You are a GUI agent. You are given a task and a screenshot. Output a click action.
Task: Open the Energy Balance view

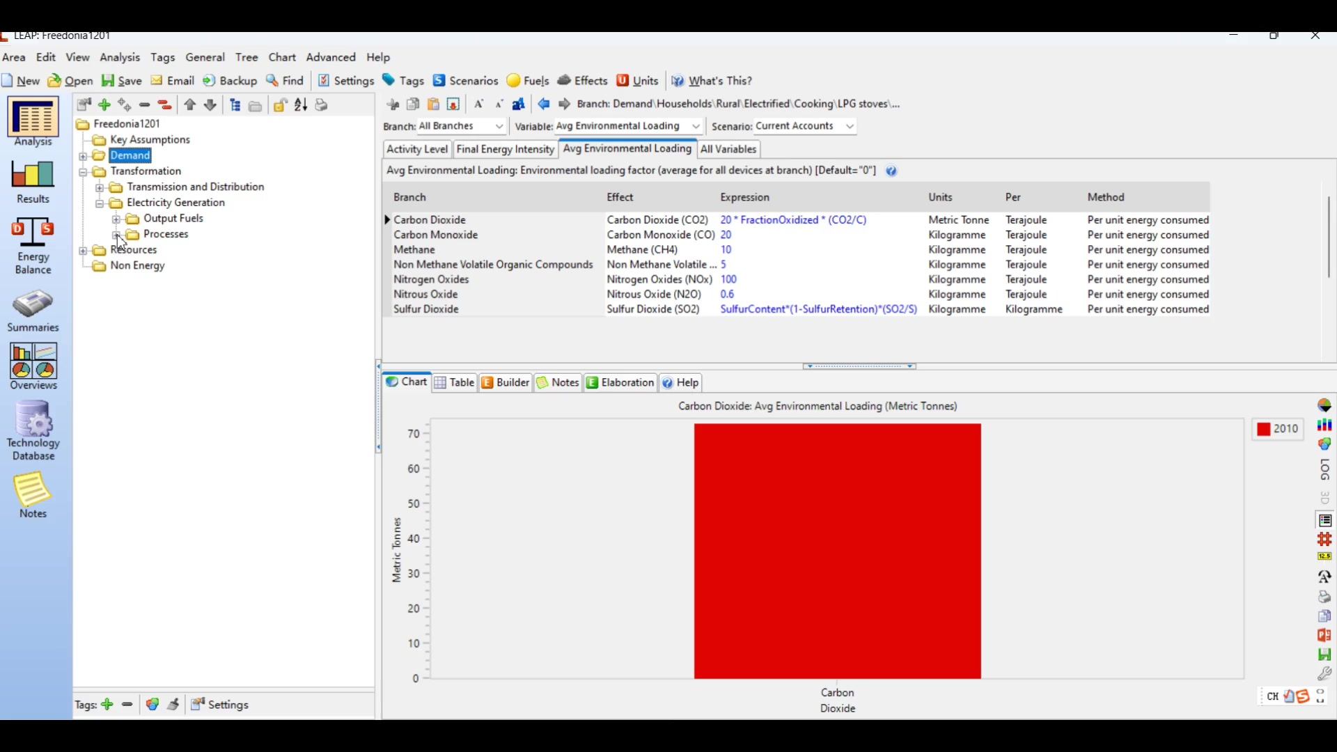pos(33,245)
